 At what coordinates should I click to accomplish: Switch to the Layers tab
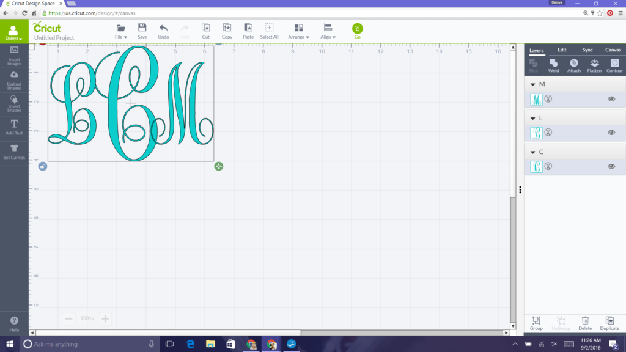pos(537,50)
